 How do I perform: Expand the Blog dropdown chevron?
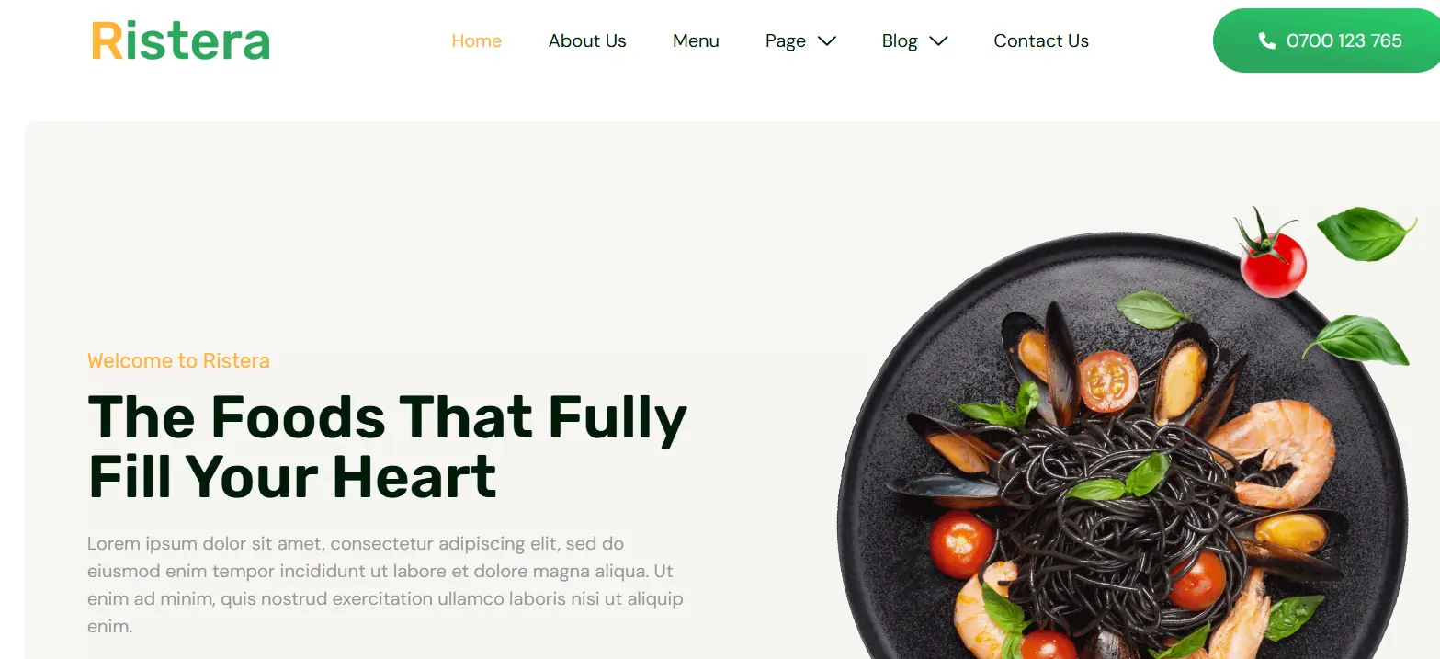[938, 40]
